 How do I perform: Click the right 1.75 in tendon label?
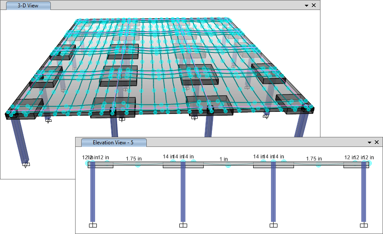coord(314,159)
